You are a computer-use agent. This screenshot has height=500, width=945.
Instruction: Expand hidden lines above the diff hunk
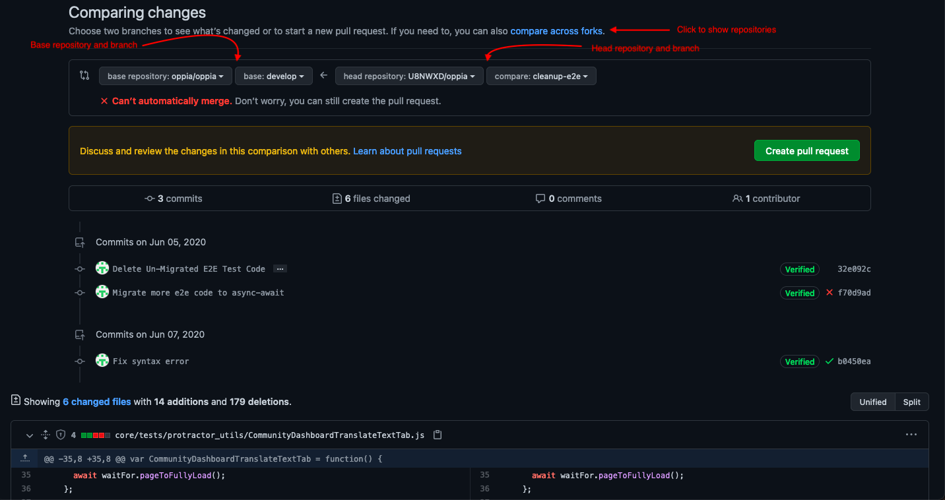tap(25, 458)
